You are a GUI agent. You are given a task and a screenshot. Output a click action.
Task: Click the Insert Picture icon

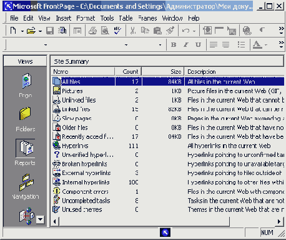232,31
